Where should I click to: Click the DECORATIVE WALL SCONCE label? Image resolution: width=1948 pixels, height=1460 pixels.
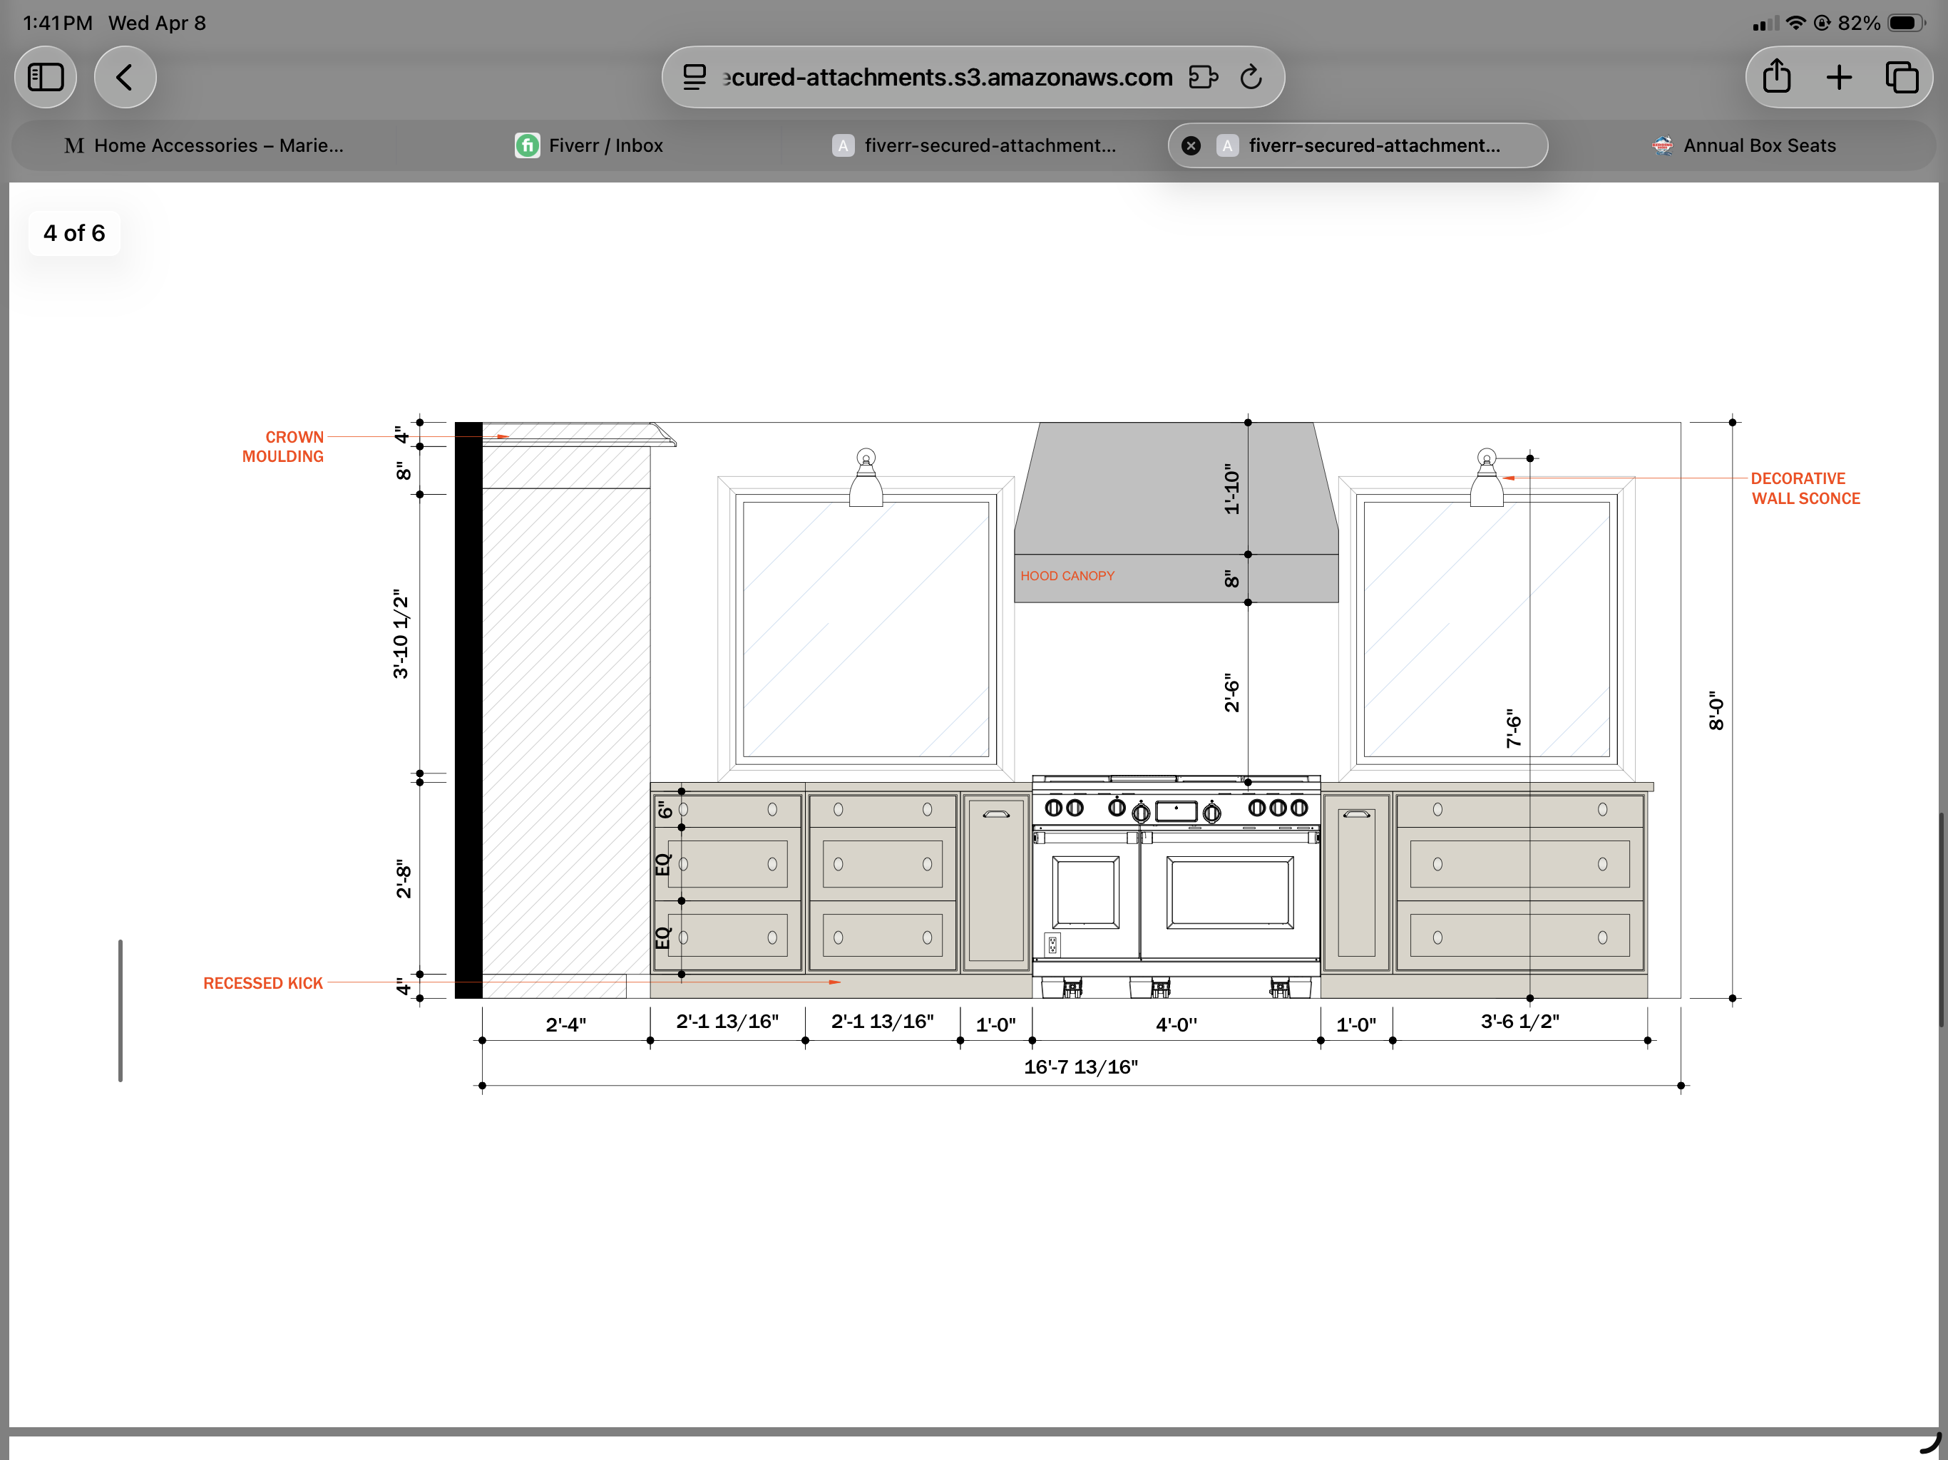(1805, 489)
